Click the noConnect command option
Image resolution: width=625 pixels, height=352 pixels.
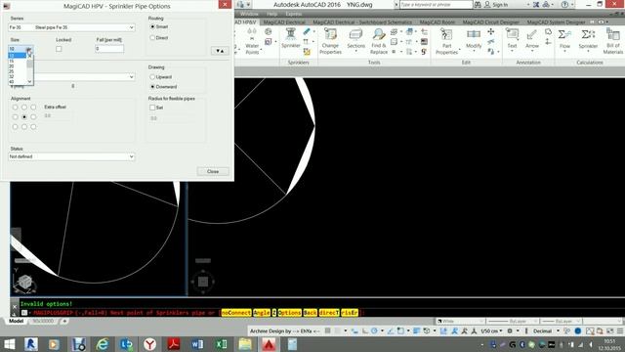pos(236,313)
